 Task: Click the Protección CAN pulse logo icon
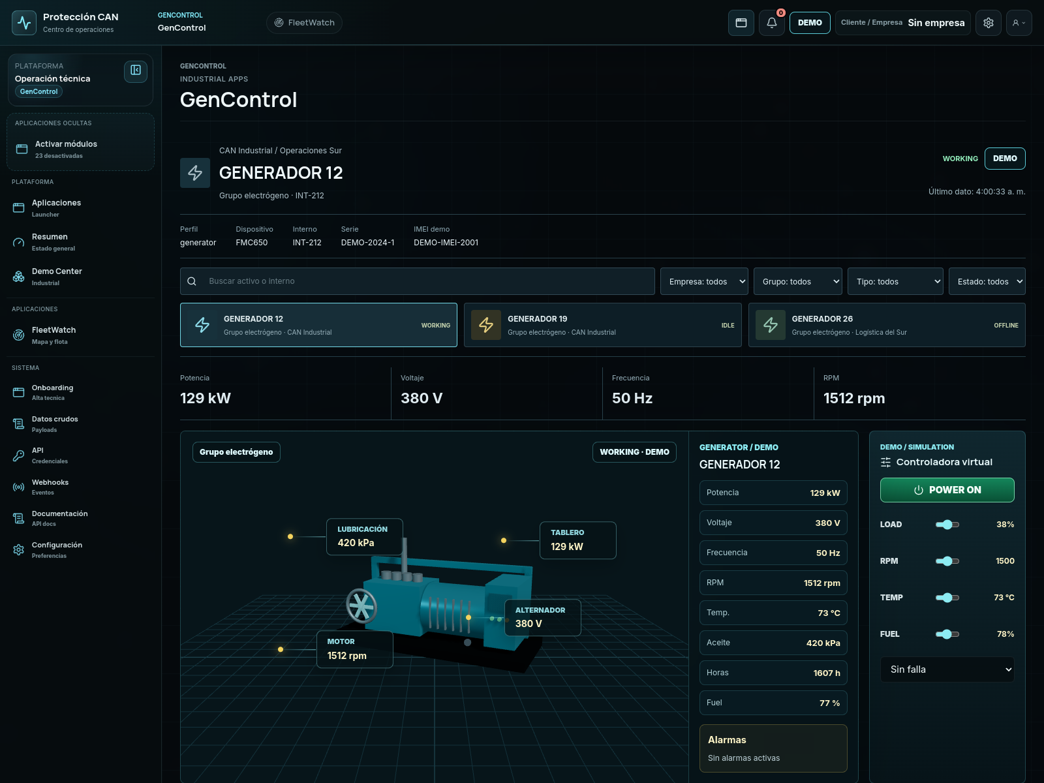tap(24, 23)
